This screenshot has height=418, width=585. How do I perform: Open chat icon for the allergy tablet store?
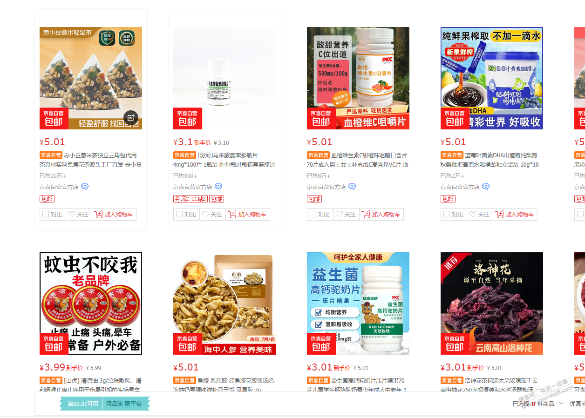(218, 187)
